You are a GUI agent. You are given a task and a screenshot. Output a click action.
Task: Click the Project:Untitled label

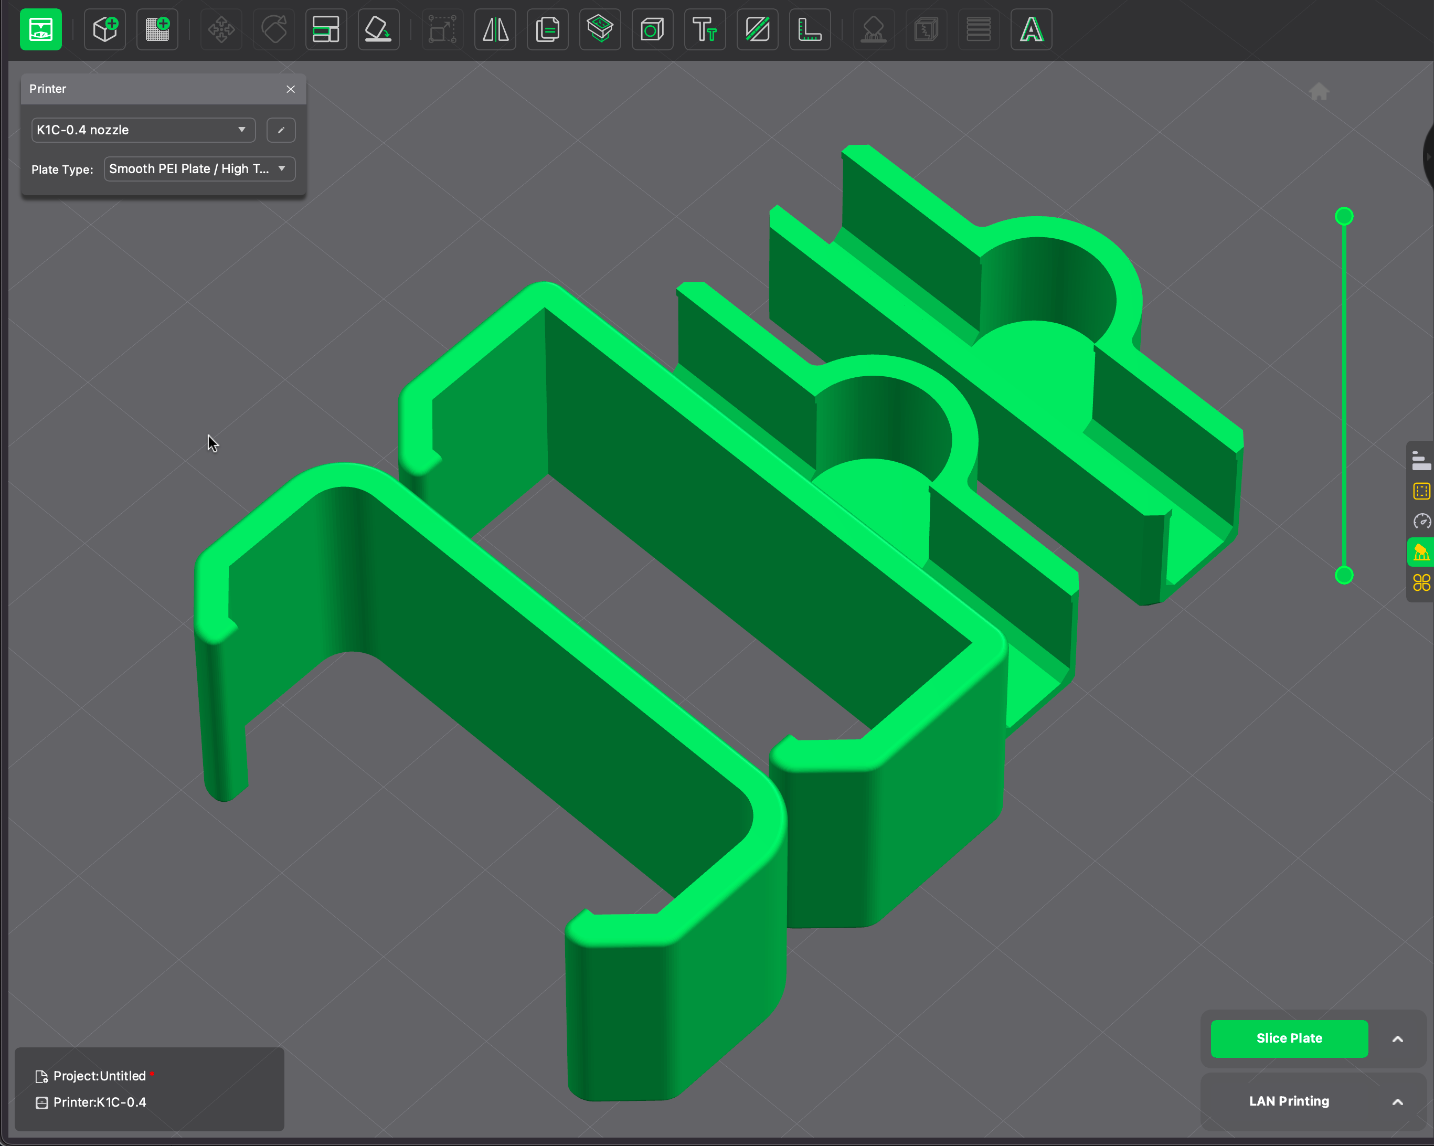click(99, 1076)
